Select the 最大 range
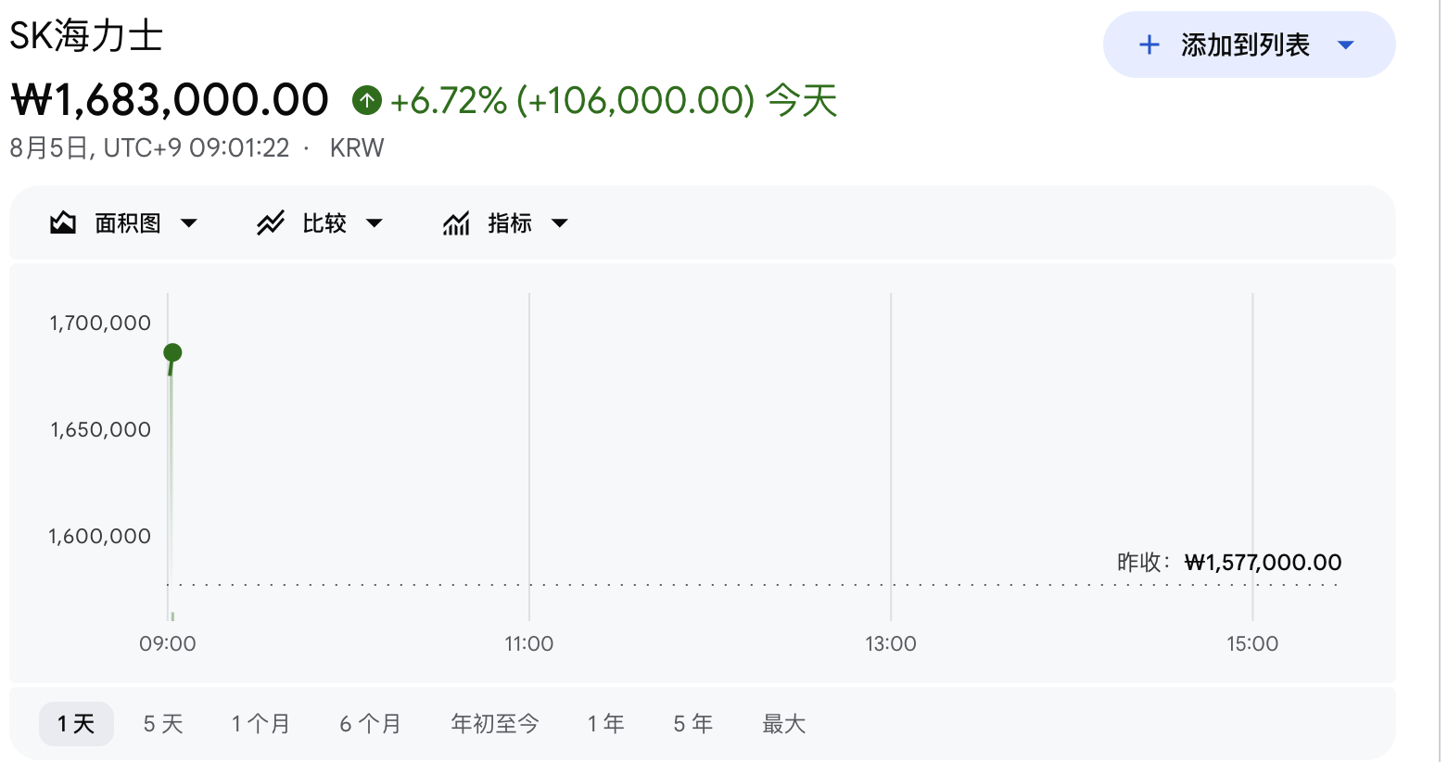 [783, 724]
